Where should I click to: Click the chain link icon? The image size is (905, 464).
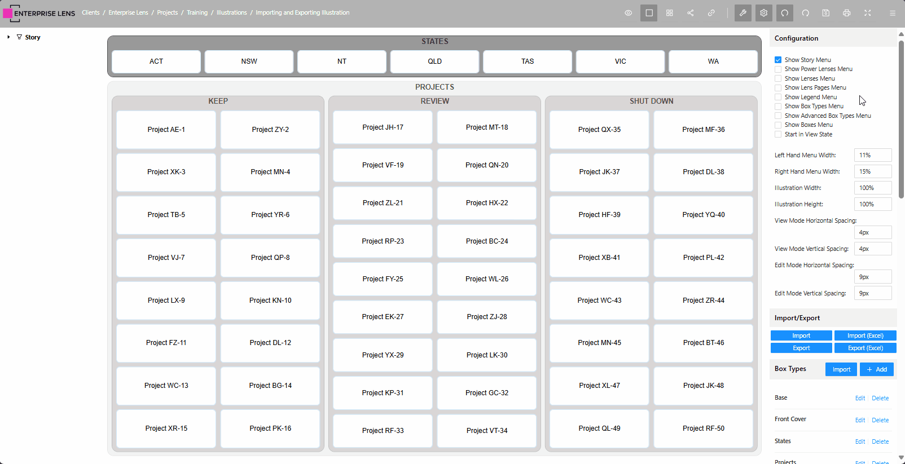711,13
